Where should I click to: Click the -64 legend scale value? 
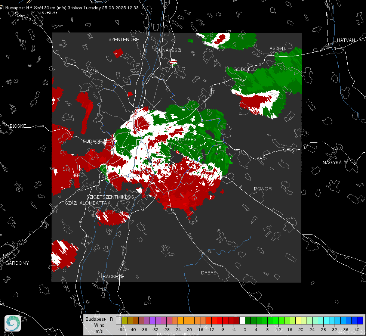122,330
